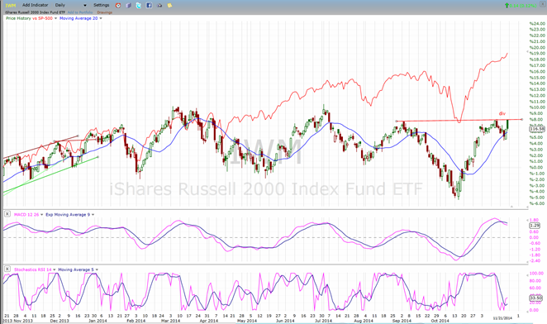Screen dimensions: 547x324
Task: Click the 0.14 (0.12%) change value
Action: 523,6
